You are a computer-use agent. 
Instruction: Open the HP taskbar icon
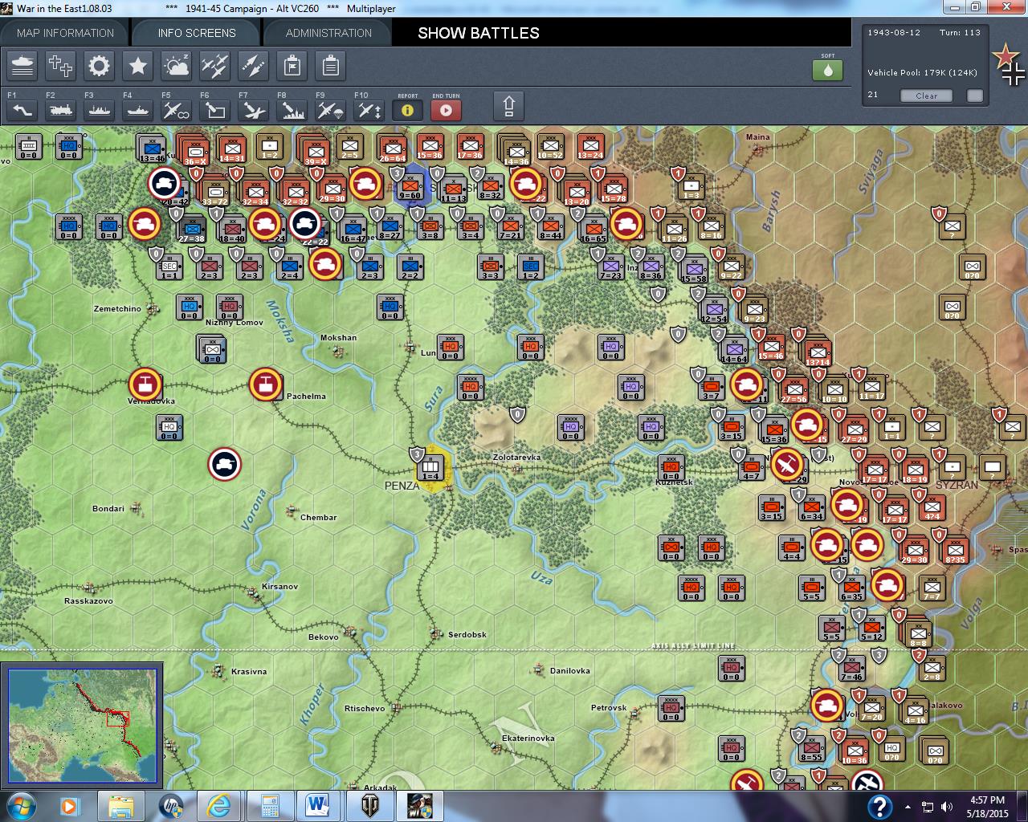[171, 806]
